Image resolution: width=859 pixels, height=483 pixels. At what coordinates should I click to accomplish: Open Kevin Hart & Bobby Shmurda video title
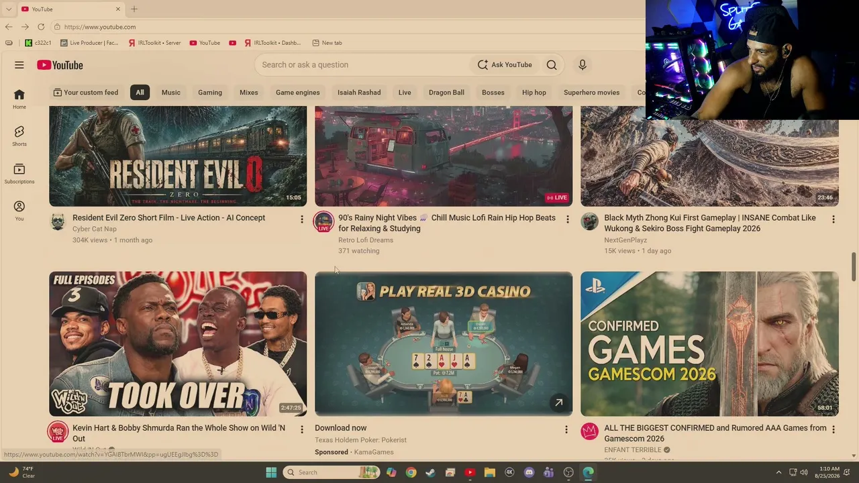pos(179,433)
